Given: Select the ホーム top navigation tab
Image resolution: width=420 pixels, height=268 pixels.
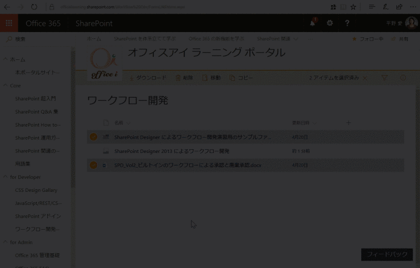Looking at the screenshot, I should (x=94, y=39).
